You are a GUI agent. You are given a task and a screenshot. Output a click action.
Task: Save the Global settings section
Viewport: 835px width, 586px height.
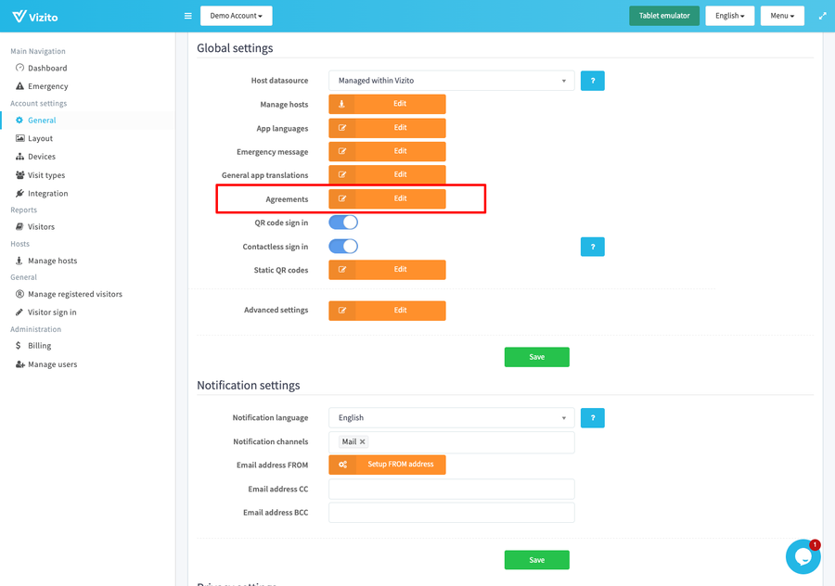coord(536,357)
